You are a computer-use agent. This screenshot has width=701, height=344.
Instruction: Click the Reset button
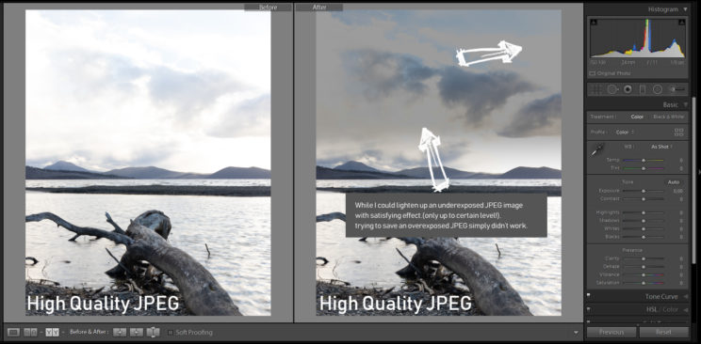tap(663, 332)
